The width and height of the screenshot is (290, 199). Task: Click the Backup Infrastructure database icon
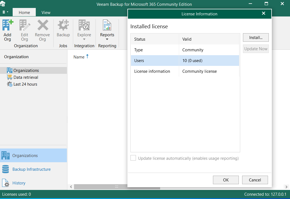[6, 169]
